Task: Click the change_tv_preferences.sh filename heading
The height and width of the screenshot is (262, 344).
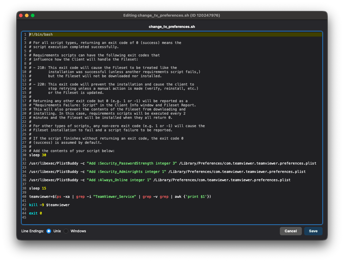Action: tap(172, 27)
